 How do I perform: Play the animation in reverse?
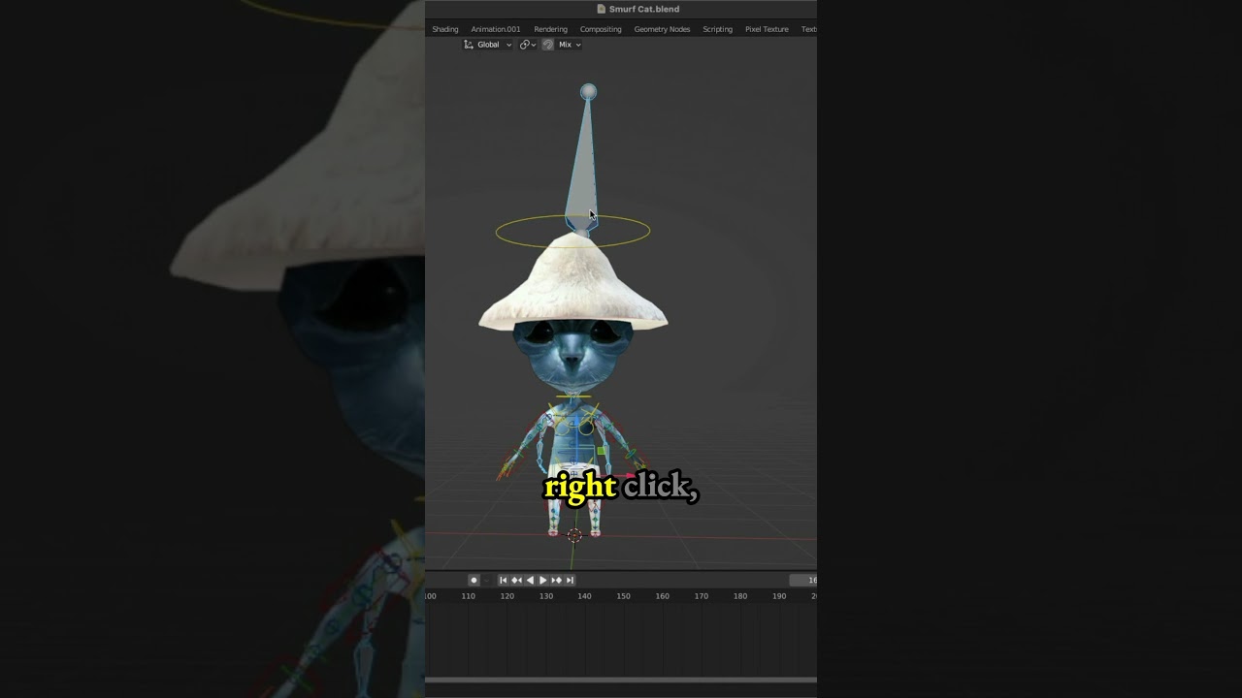pos(530,580)
